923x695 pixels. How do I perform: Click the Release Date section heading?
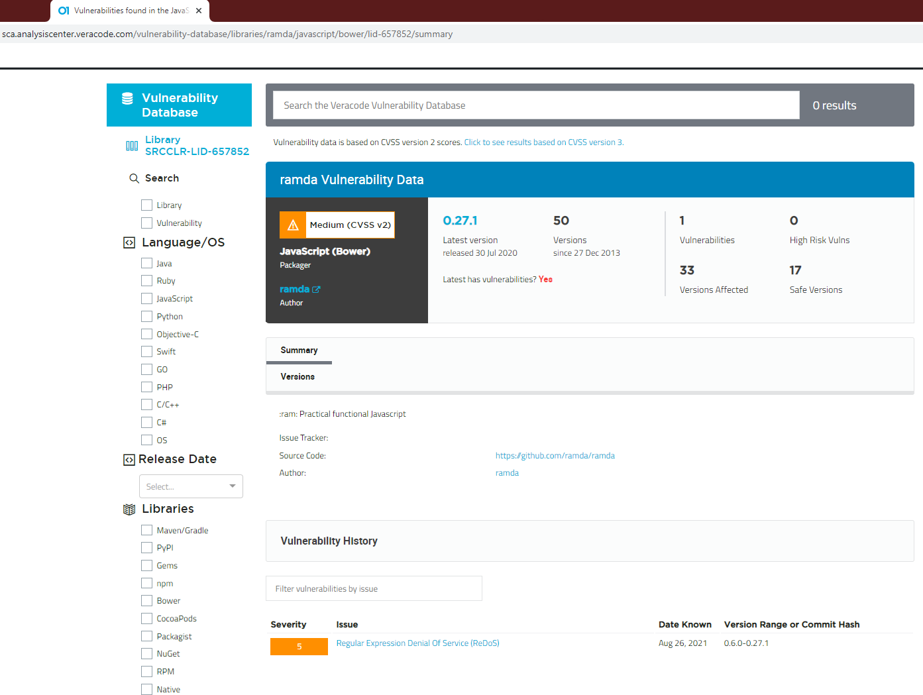point(178,459)
